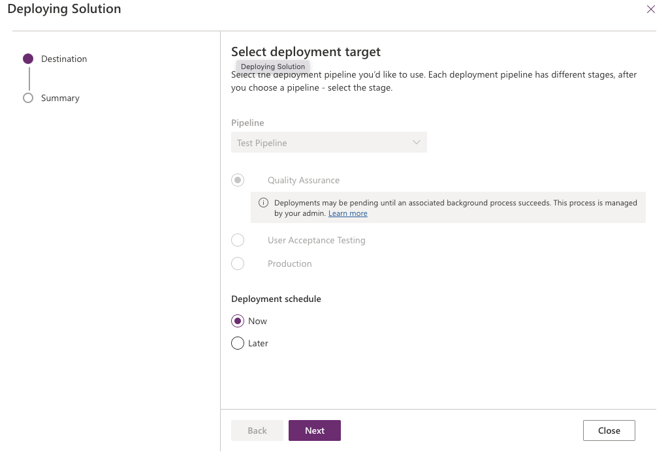Click the Quality Assurance label text
Viewport: 668px width, 452px height.
(304, 180)
